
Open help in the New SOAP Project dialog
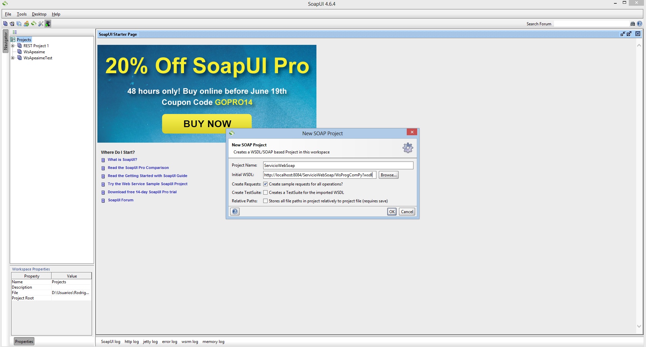tap(235, 211)
